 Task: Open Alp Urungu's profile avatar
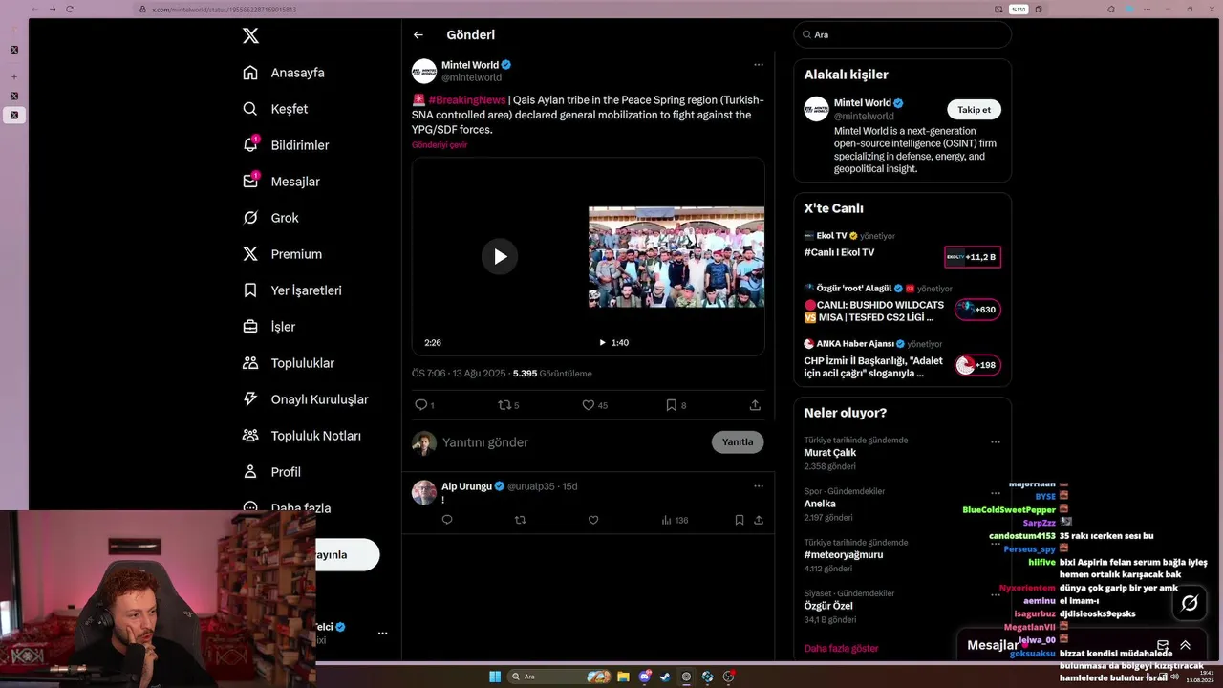click(424, 493)
